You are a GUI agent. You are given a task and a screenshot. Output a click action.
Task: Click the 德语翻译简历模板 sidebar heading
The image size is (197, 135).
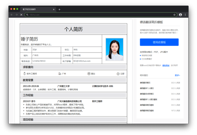[151, 22]
